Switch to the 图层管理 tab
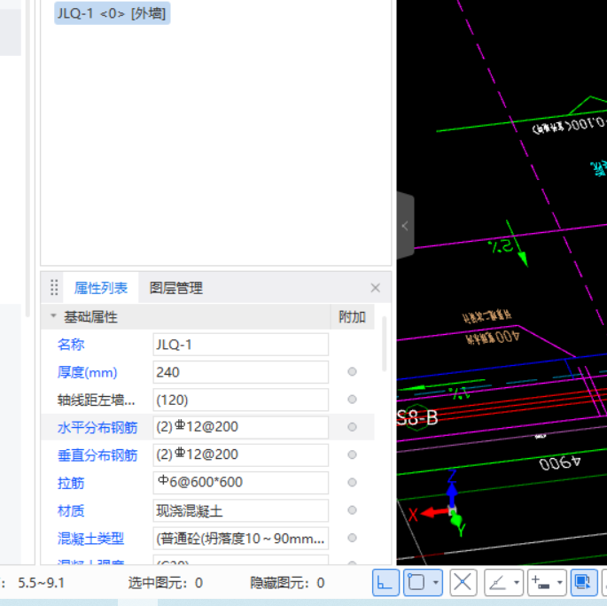This screenshot has height=606, width=607. point(175,288)
